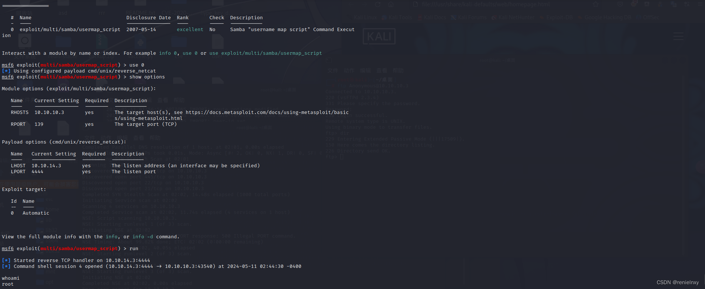Screen dimensions: 705x289
Task: Open Exploit-DB bookmark in Firefox
Action: tap(556, 17)
